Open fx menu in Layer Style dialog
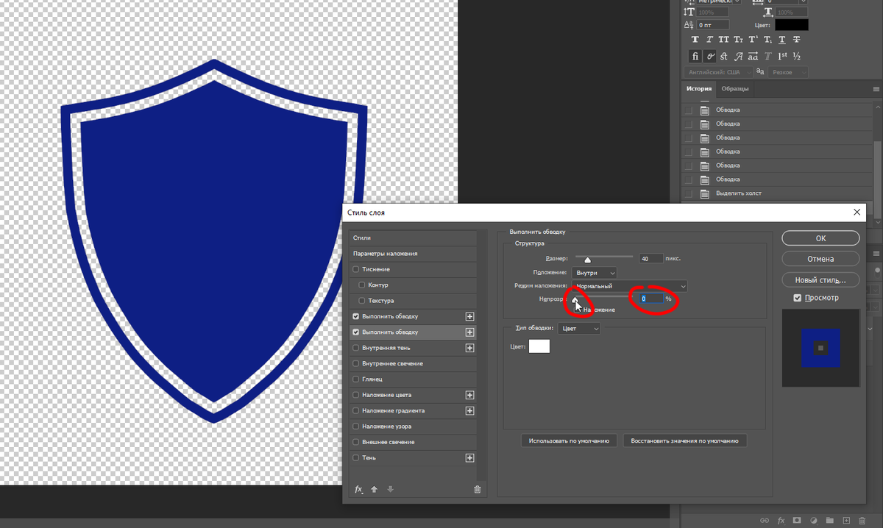 coord(359,489)
